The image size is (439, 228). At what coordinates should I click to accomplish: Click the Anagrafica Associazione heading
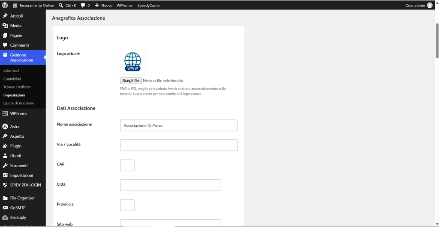(x=79, y=18)
